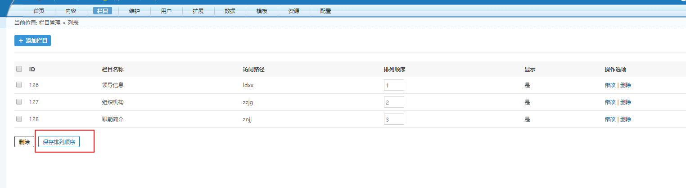The image size is (686, 188).
Task: Click the access path zzjg
Action: click(x=249, y=102)
